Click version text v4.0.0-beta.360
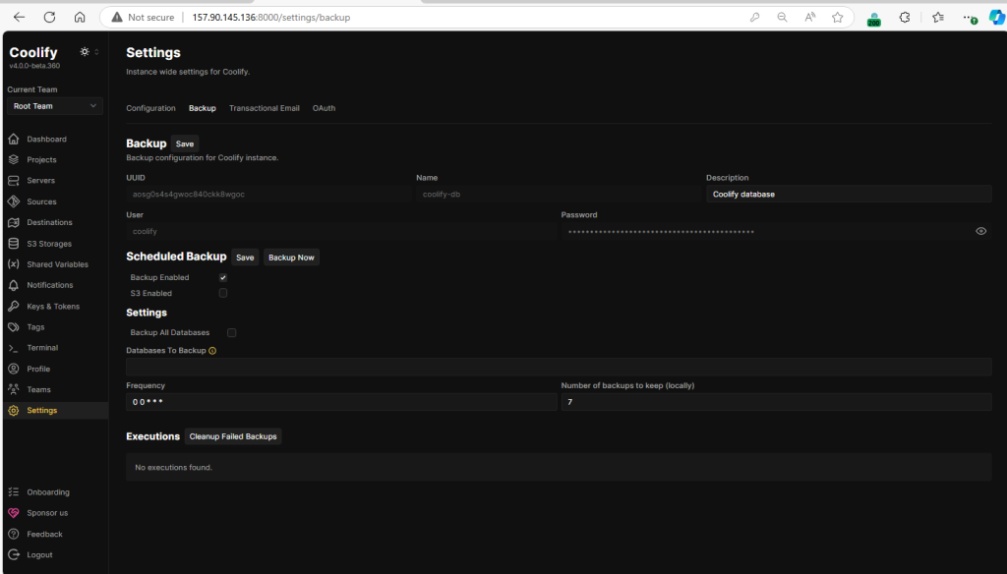This screenshot has height=574, width=1007. click(x=34, y=66)
